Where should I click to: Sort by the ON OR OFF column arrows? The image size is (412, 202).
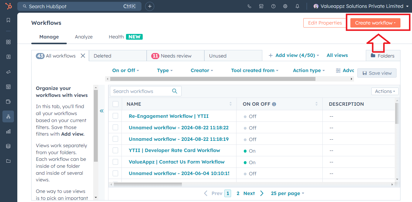coord(316,104)
